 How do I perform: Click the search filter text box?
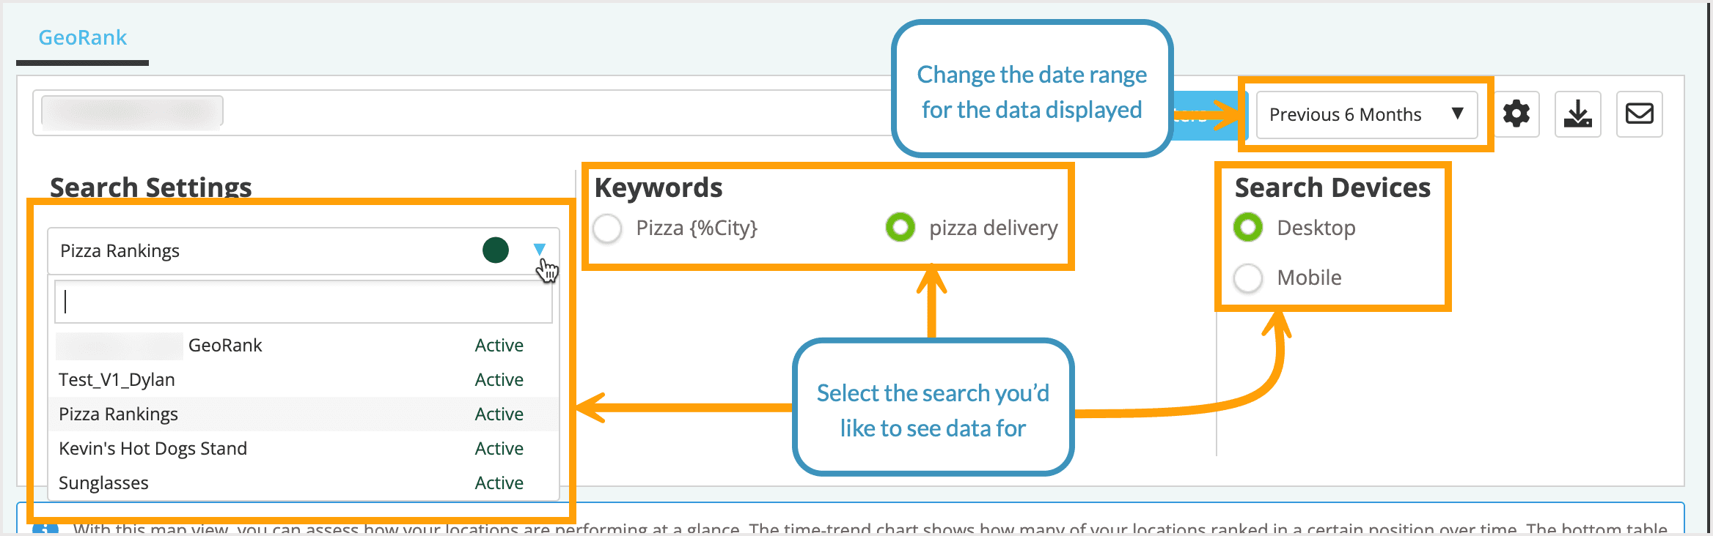pyautogui.click(x=303, y=301)
